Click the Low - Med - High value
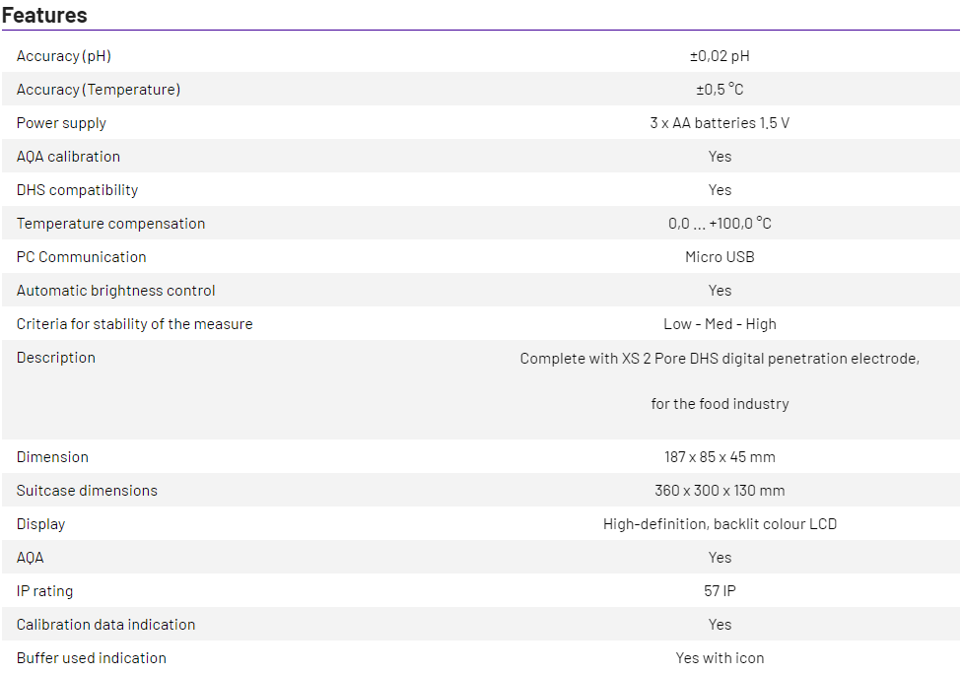This screenshot has width=962, height=674. (720, 324)
